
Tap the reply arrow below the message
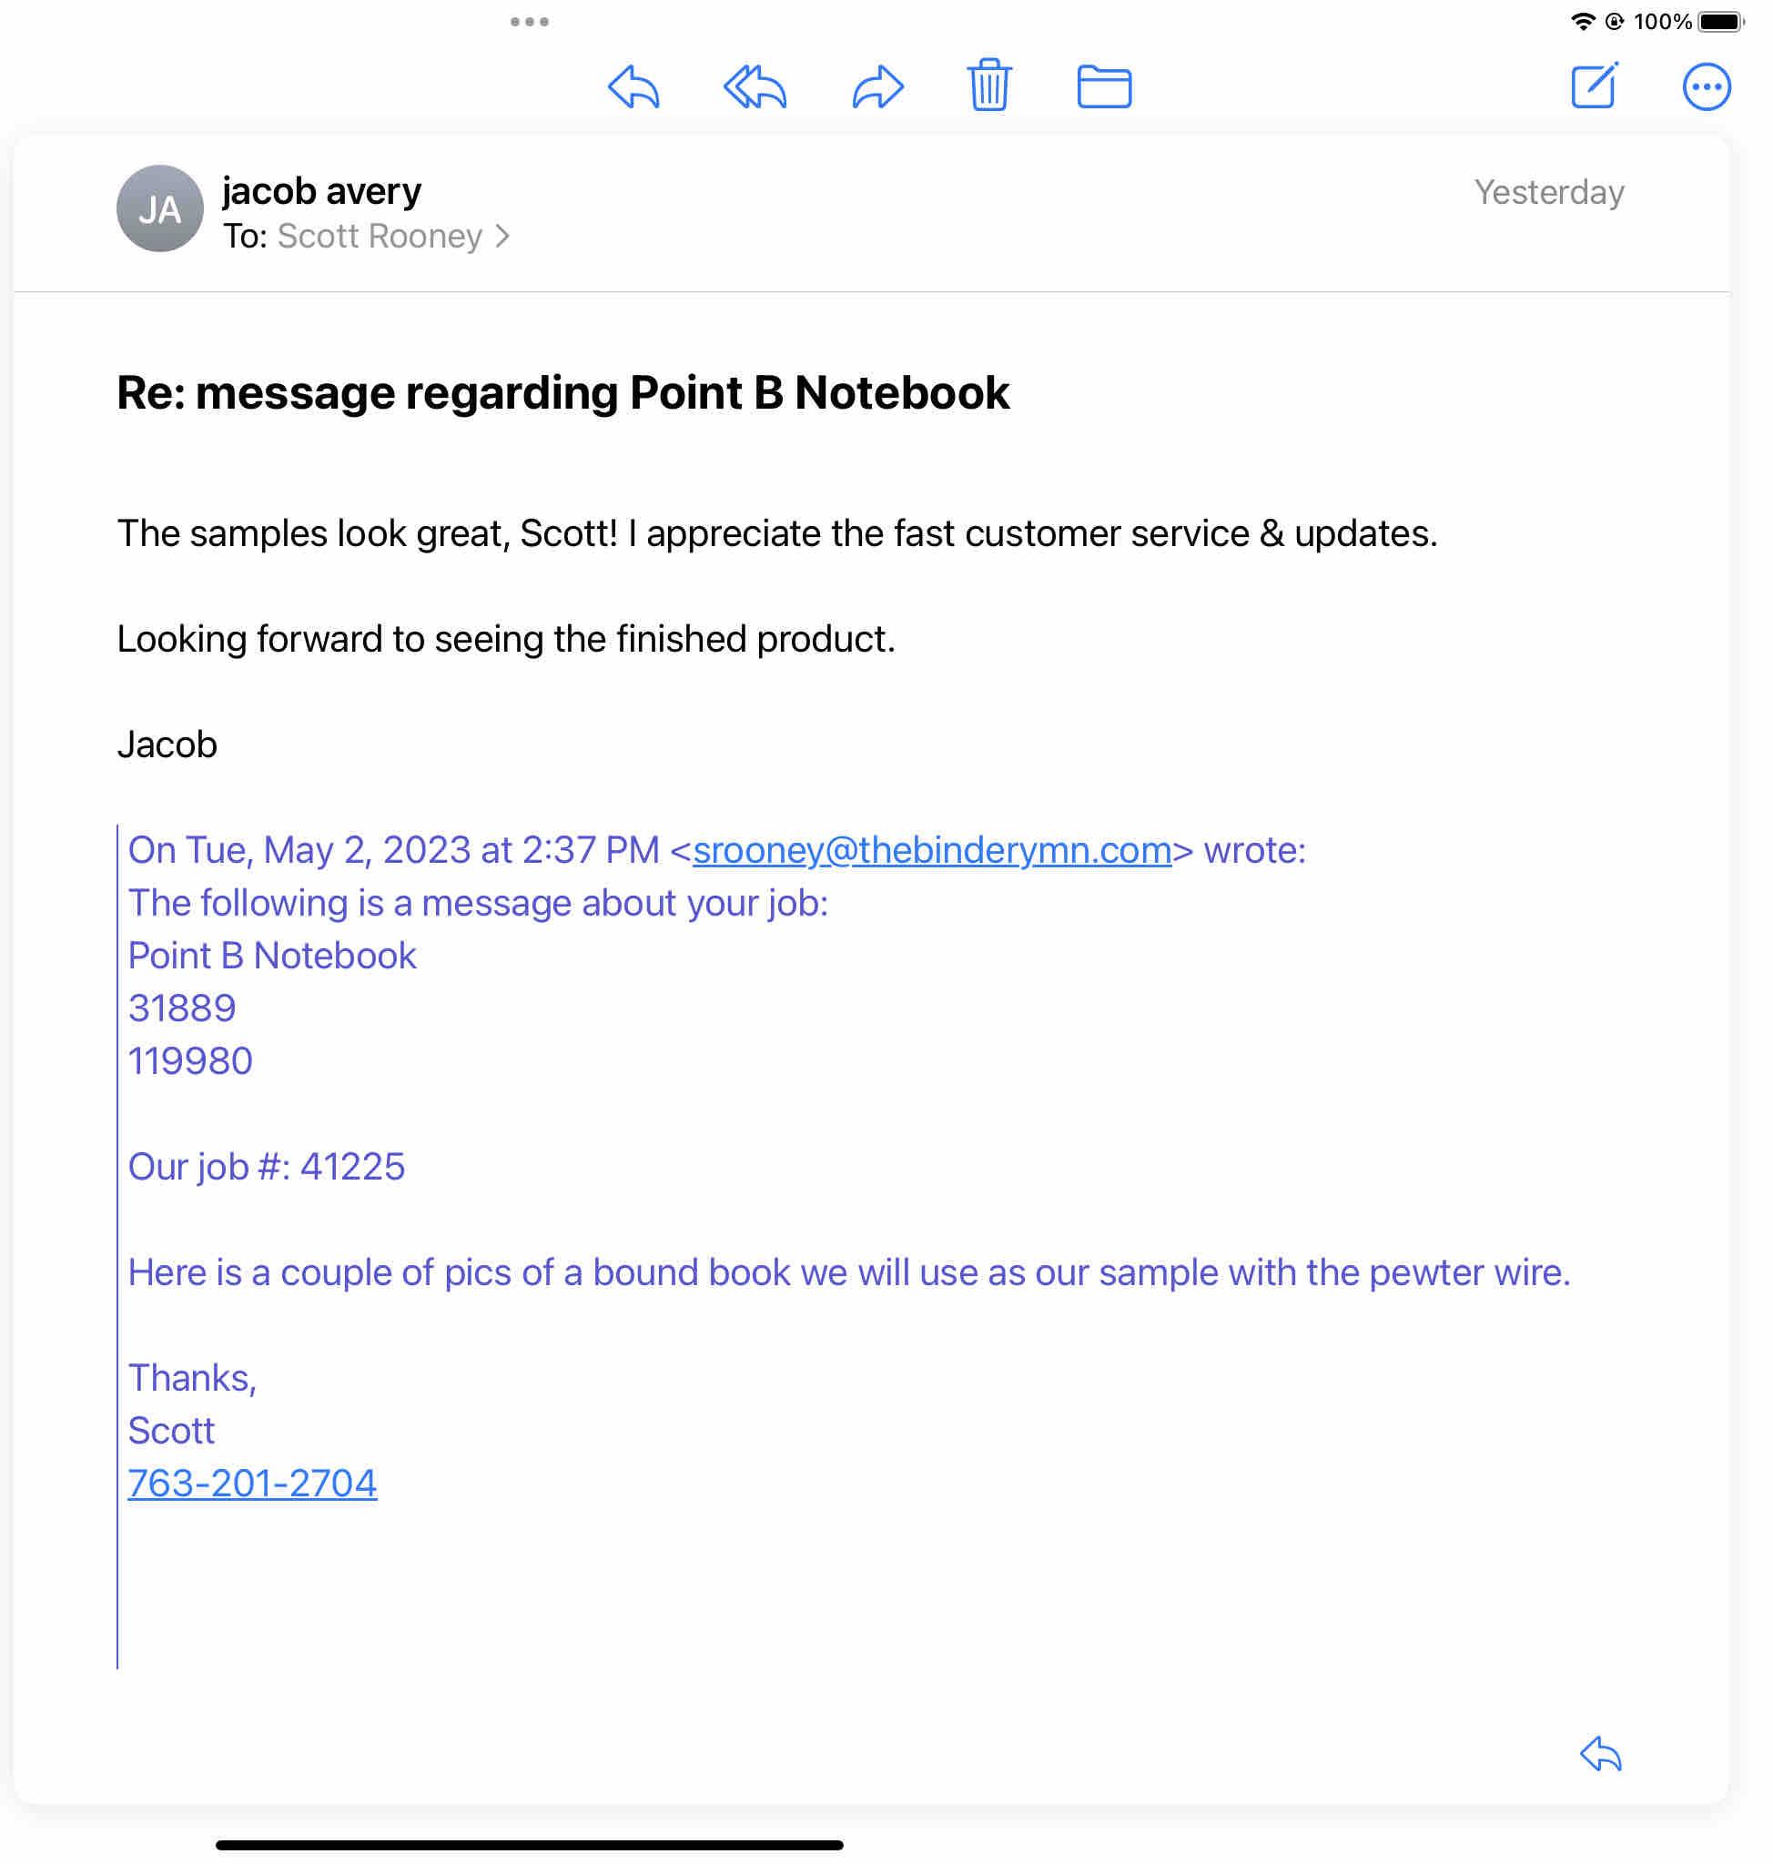click(x=1600, y=1755)
